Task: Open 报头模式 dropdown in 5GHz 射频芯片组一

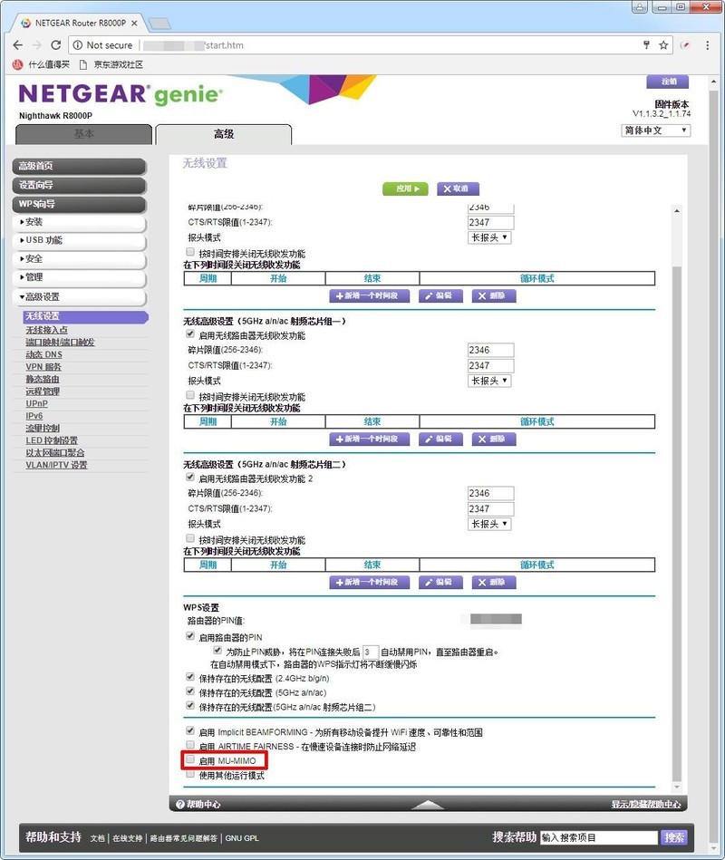Action: click(x=489, y=381)
